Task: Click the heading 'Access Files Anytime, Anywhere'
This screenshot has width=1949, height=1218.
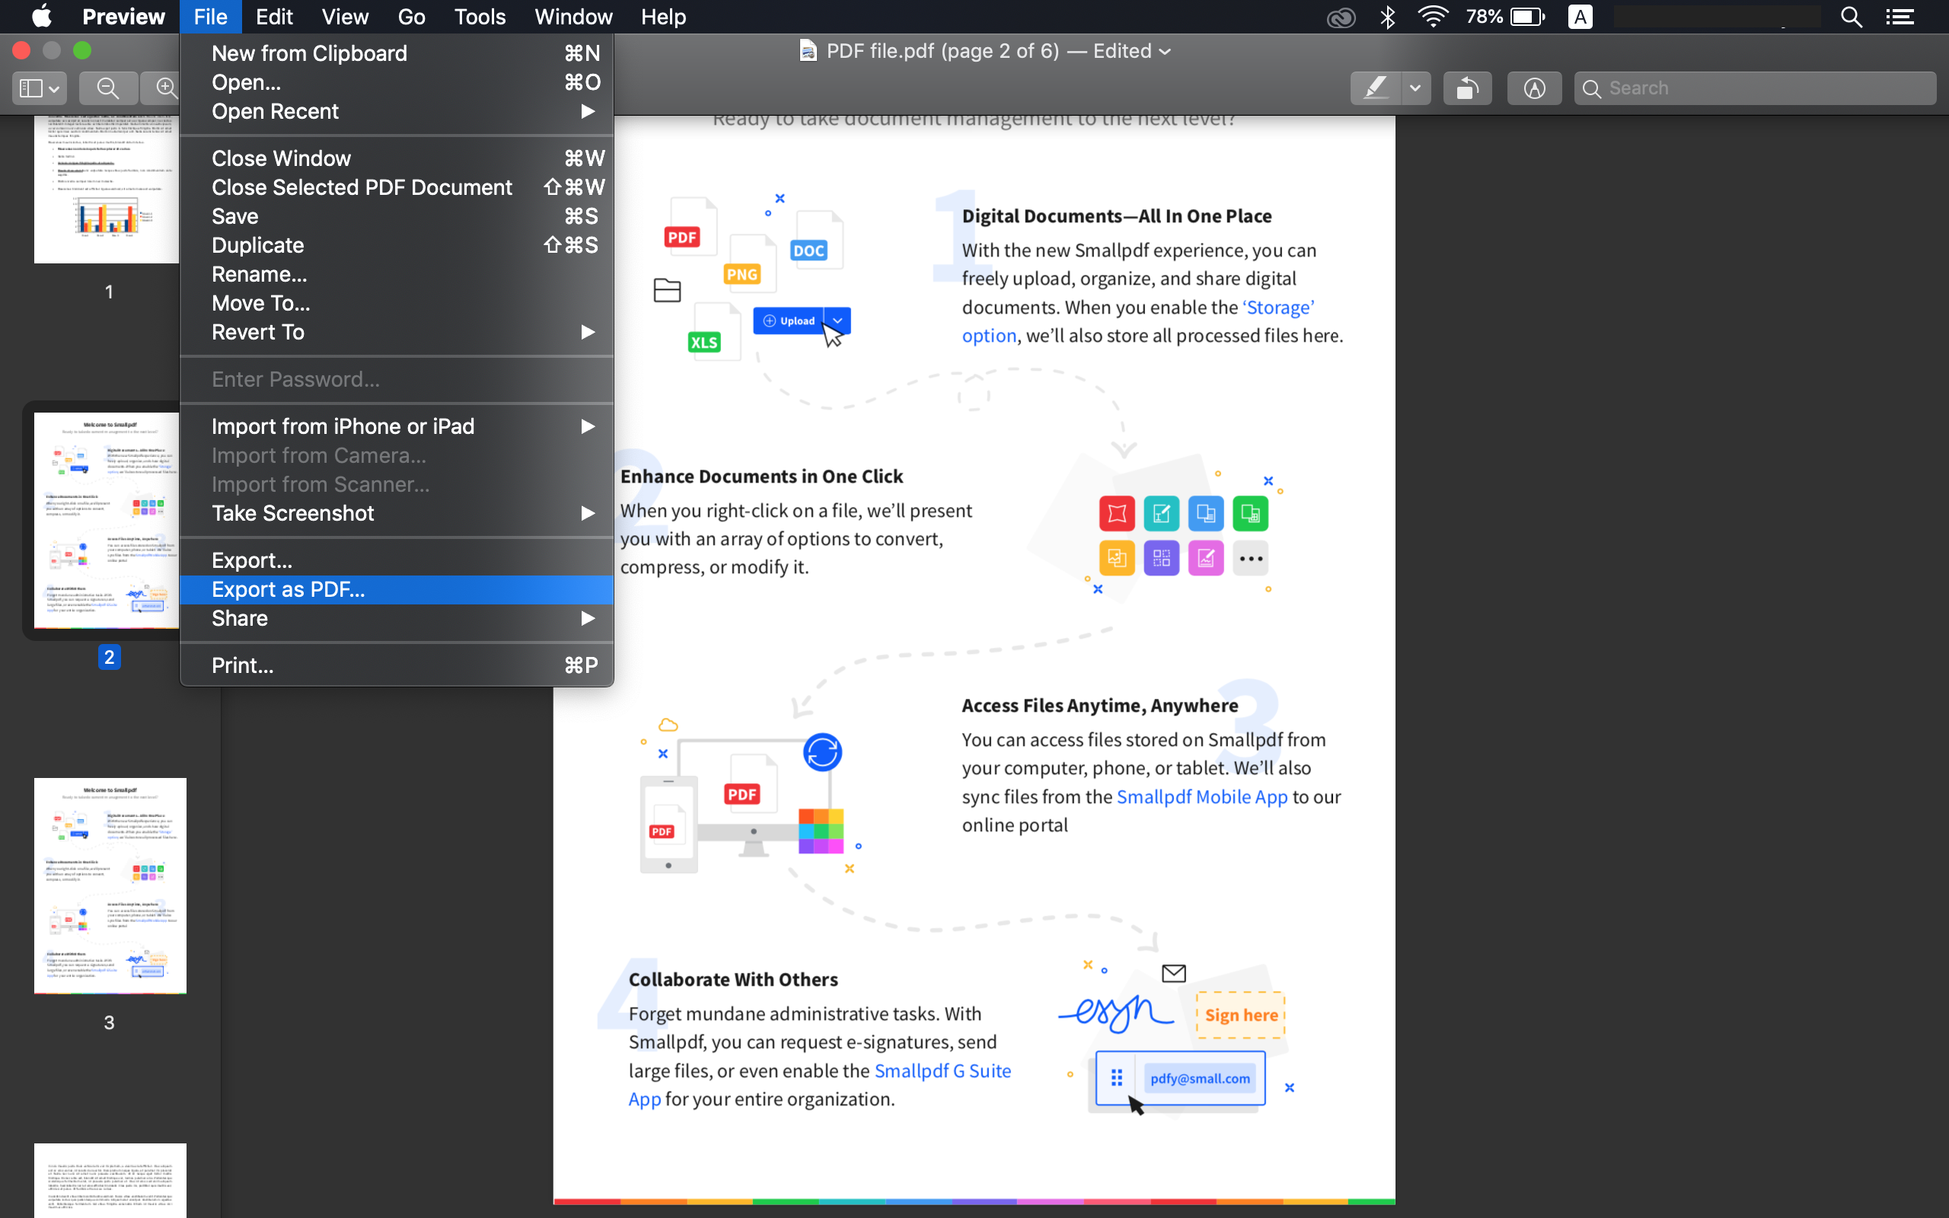Action: pos(1099,705)
